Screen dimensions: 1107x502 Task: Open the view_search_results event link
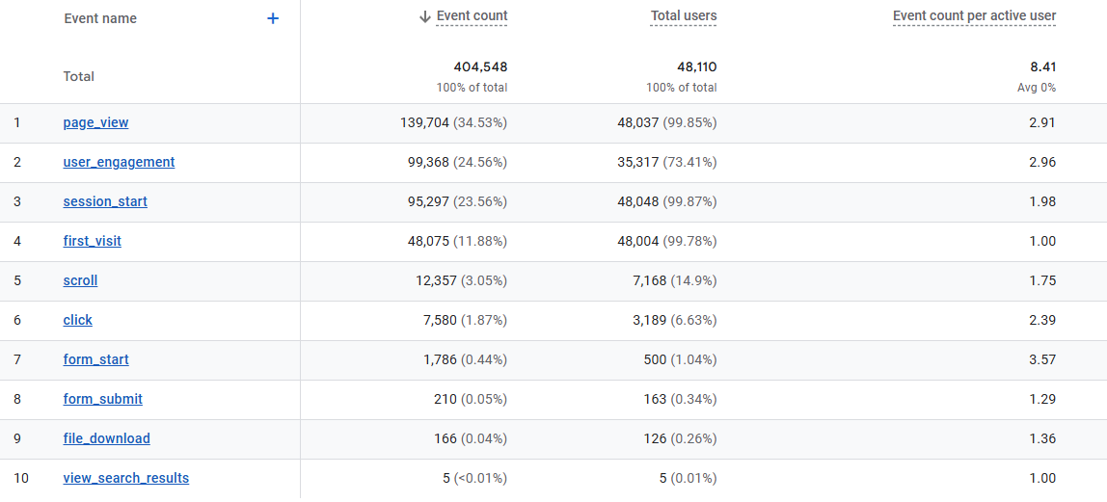tap(126, 479)
